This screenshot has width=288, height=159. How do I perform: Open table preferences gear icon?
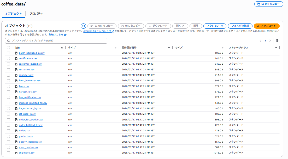pos(277,40)
